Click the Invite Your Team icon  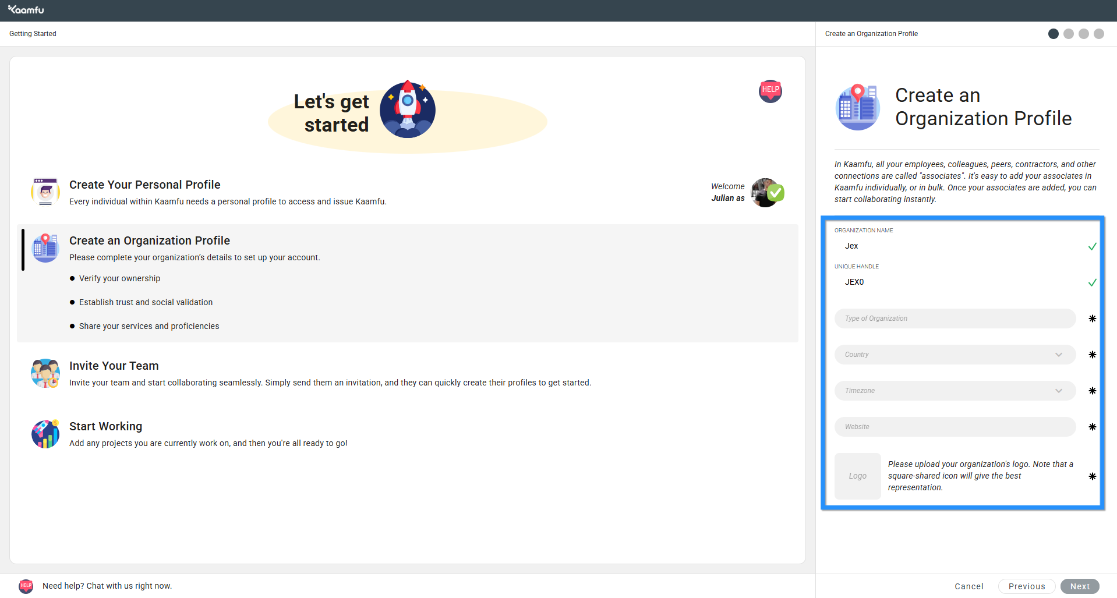(45, 373)
